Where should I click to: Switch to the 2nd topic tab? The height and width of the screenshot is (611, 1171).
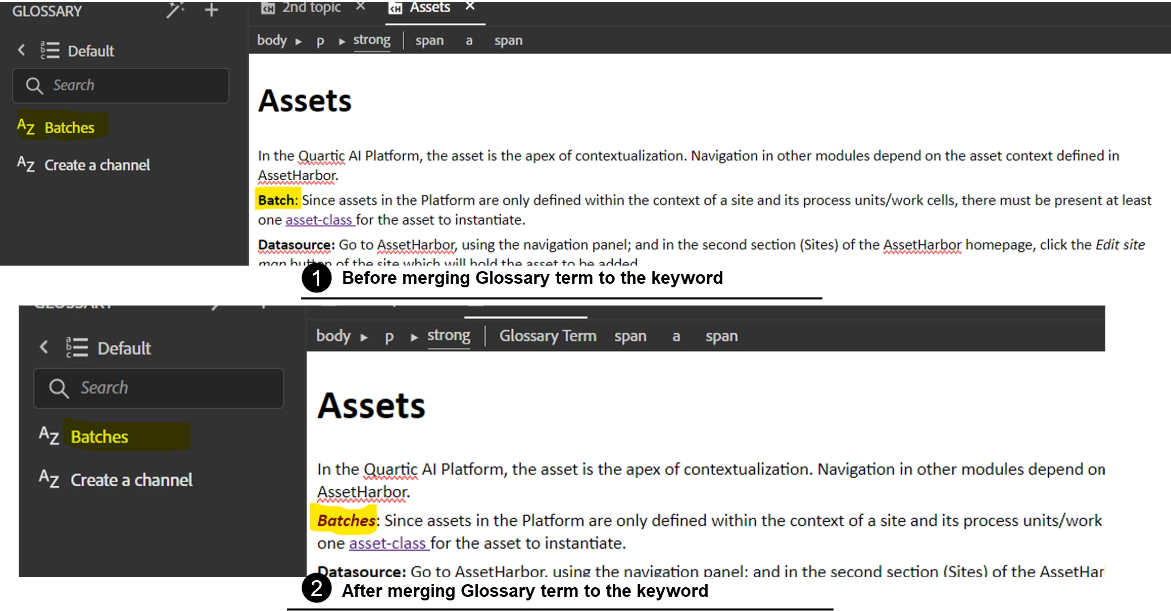point(311,8)
